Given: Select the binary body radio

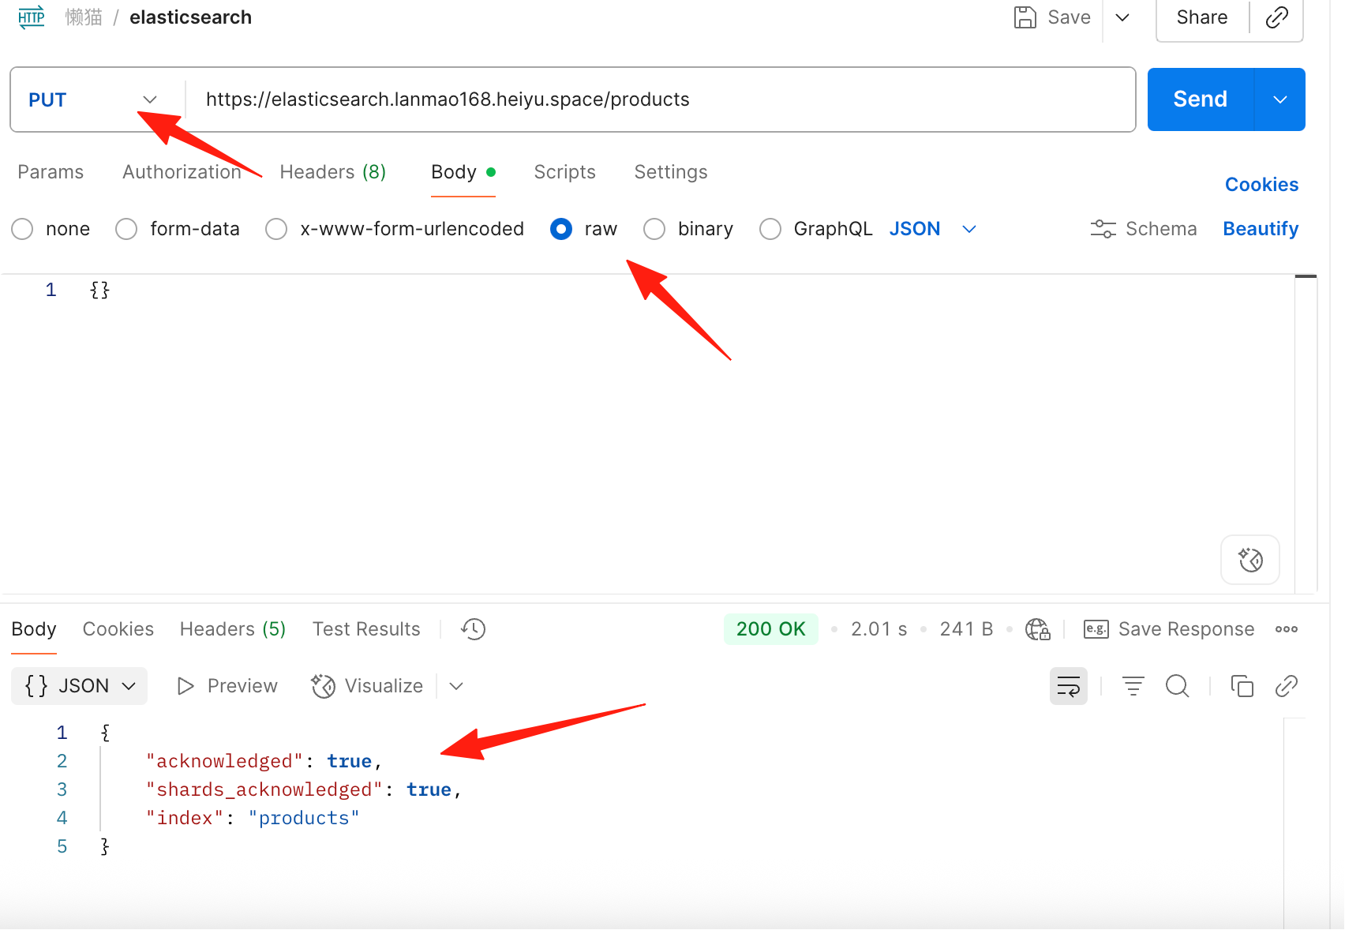Looking at the screenshot, I should (654, 229).
